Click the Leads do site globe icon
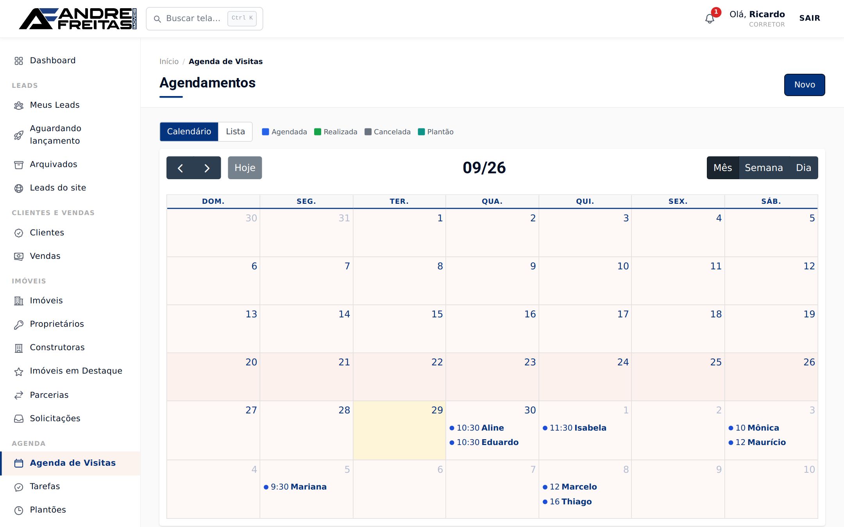 (19, 188)
